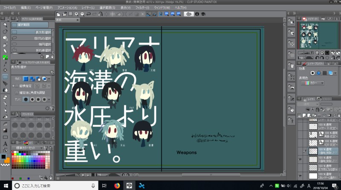Click the Zoom in toolbar icon
This screenshot has height=190, width=341.
[76, 14]
